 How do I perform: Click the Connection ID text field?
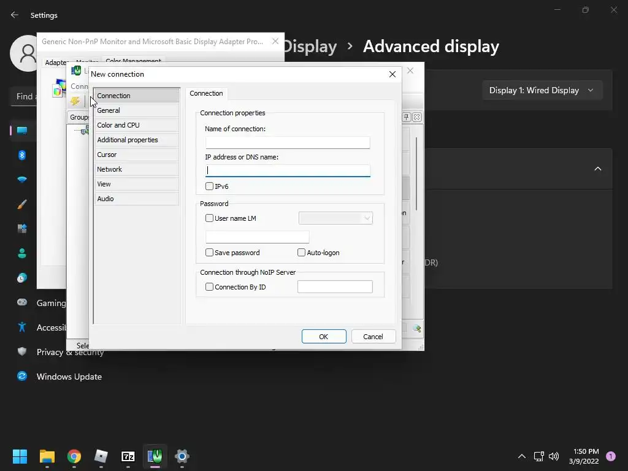335,287
